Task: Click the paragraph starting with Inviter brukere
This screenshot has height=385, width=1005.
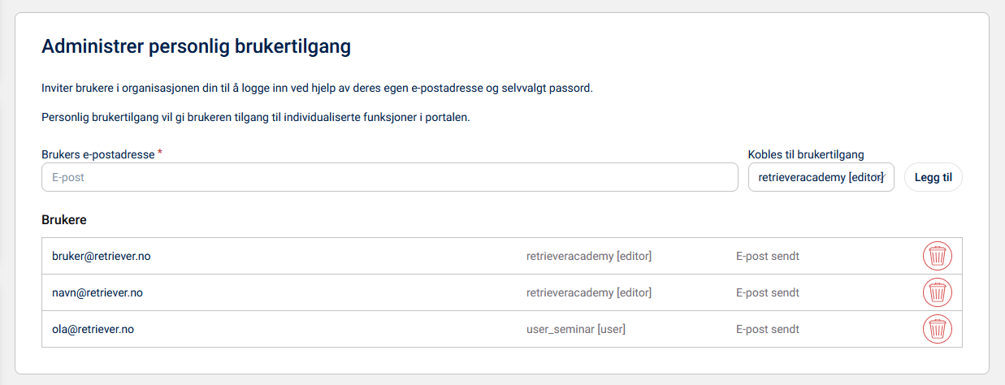Action: pyautogui.click(x=317, y=88)
